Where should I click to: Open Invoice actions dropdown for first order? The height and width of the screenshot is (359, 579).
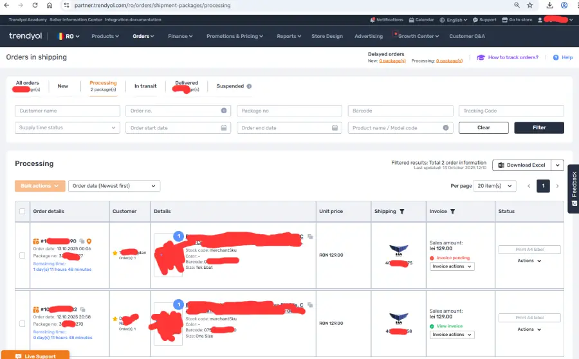[x=452, y=266]
